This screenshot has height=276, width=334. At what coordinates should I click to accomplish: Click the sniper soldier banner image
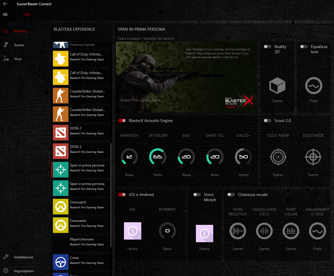coord(186,77)
